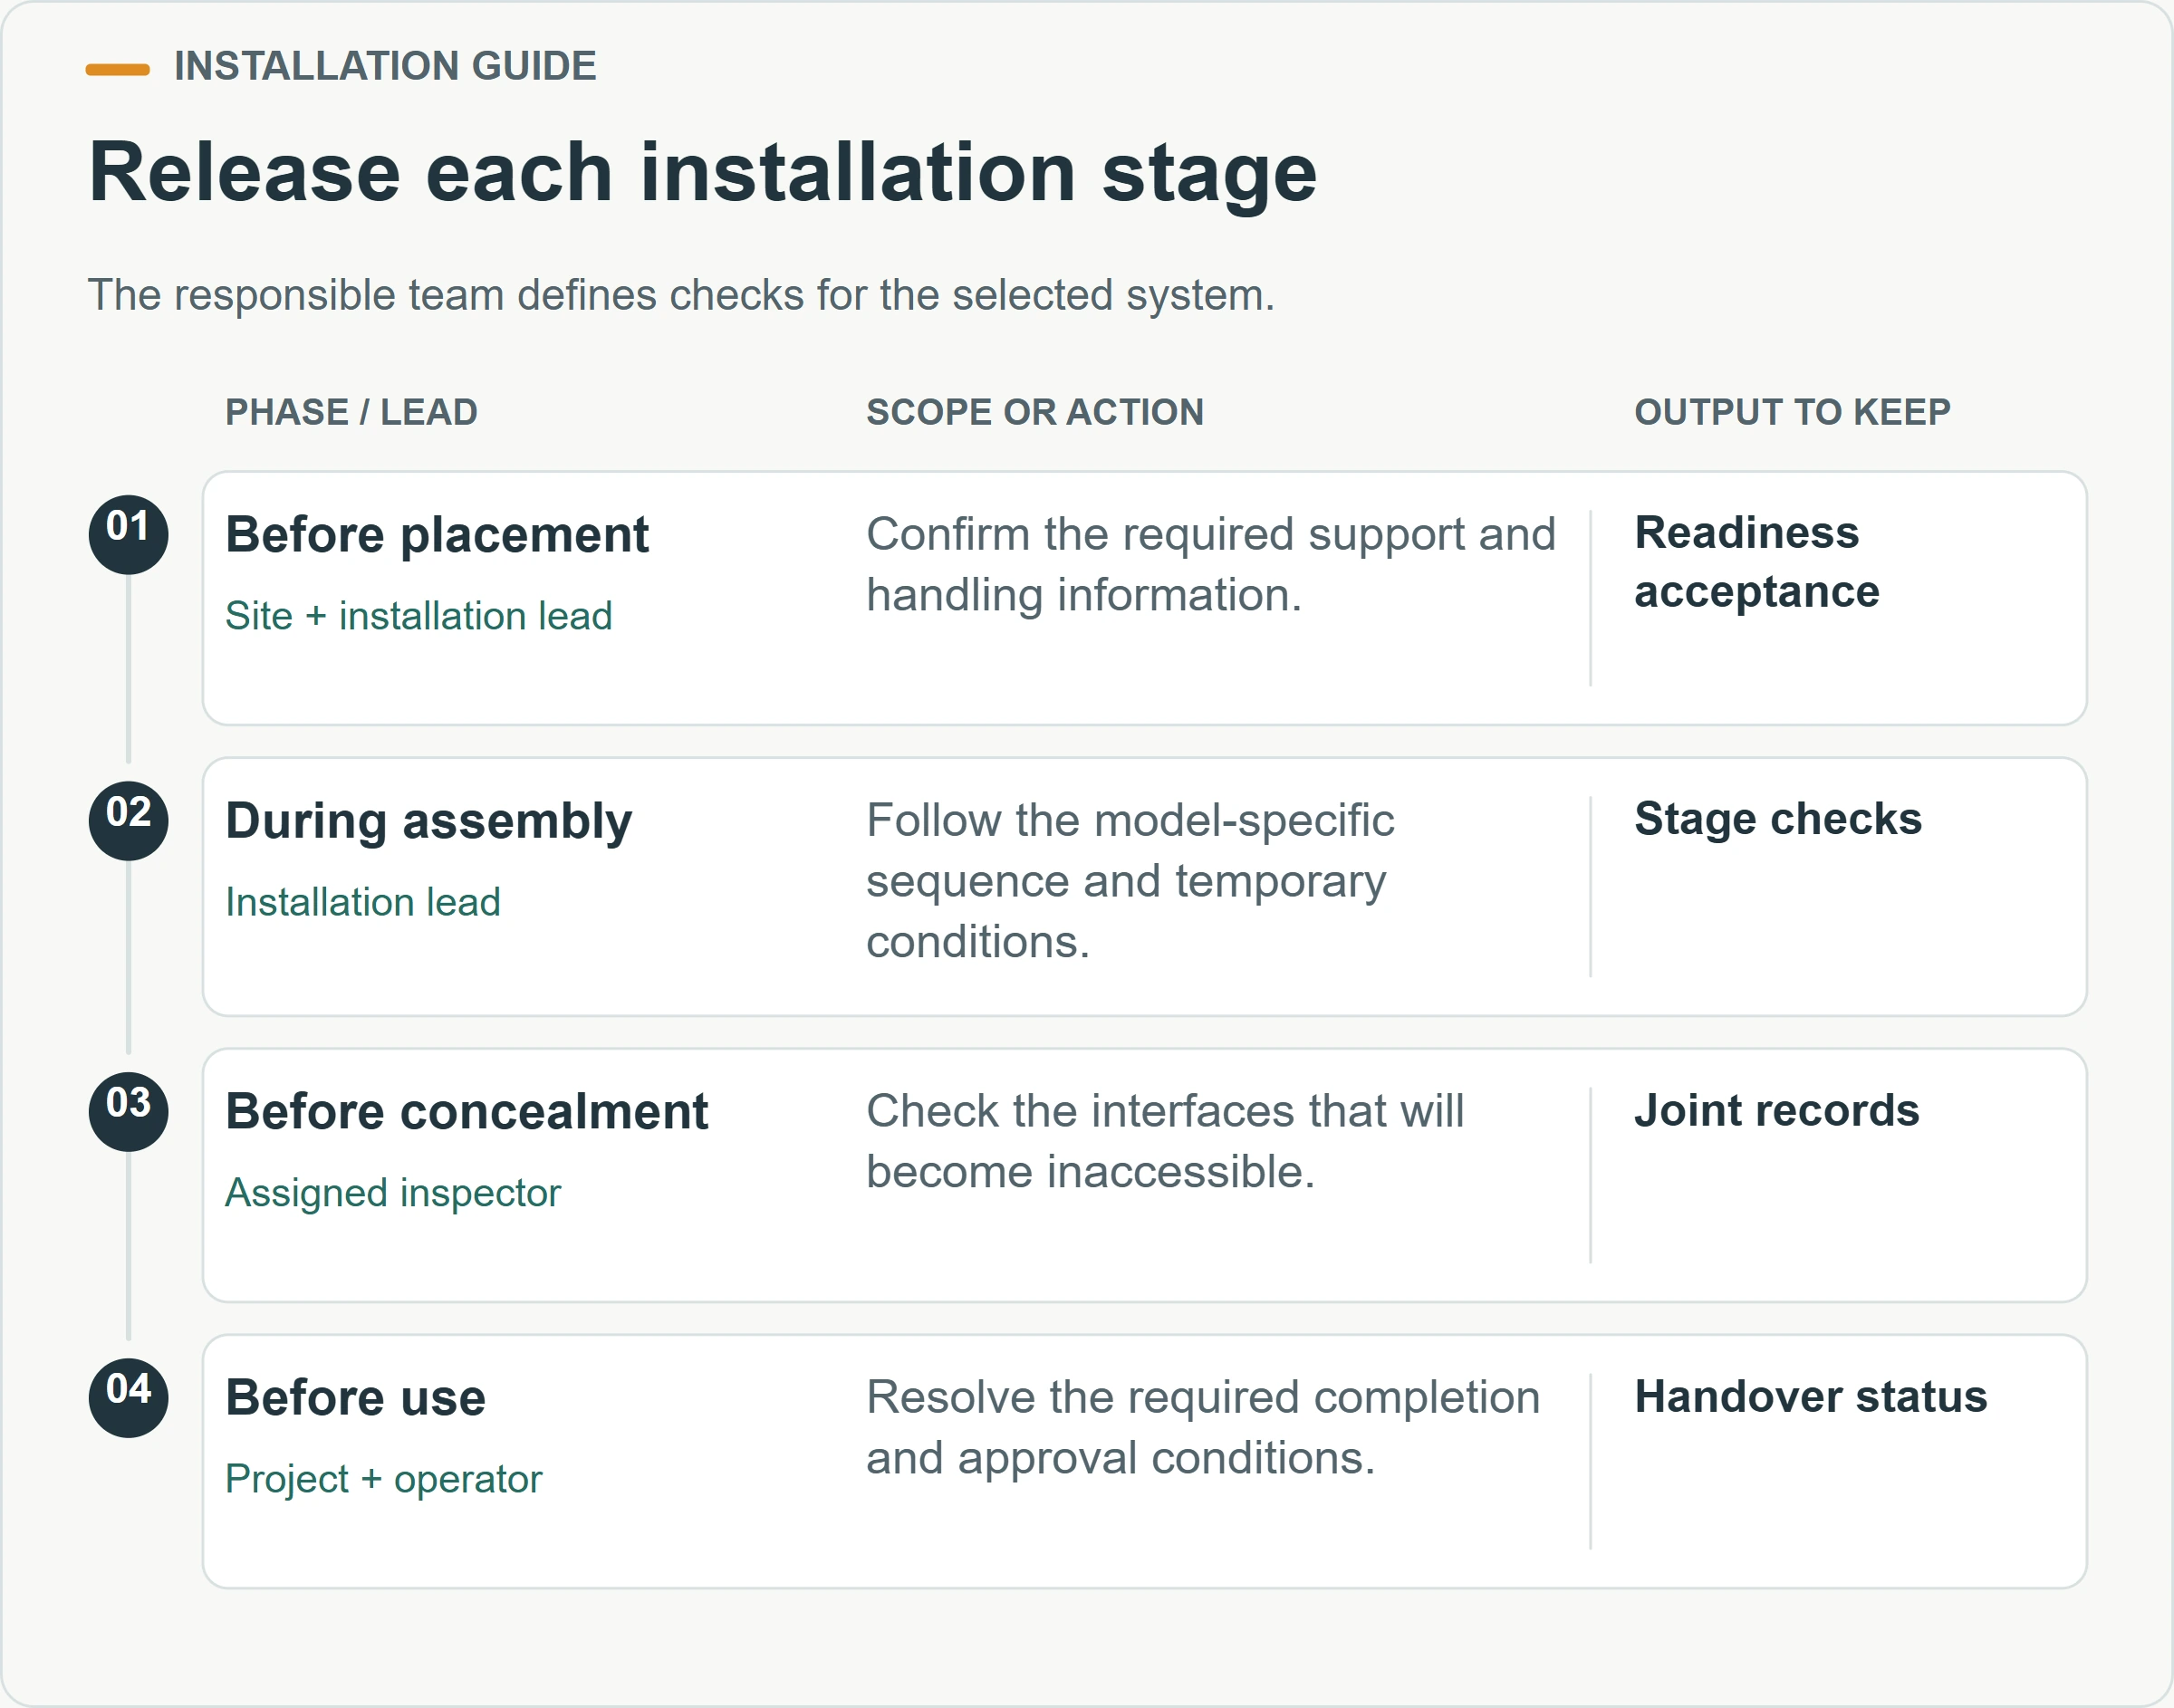Select the 'Before placement' phase title

437,535
